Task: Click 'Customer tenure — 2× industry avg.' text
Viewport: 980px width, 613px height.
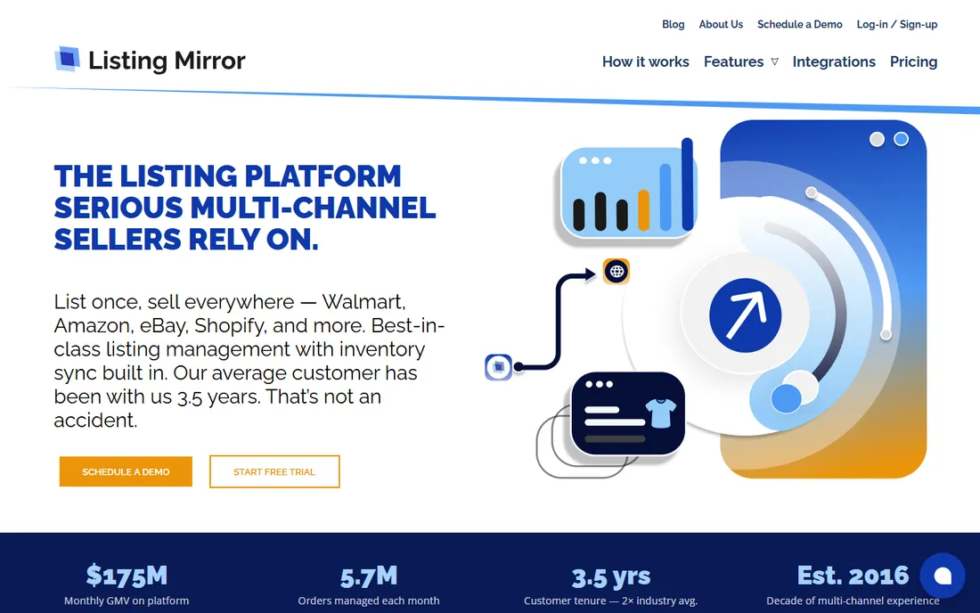Action: tap(610, 601)
